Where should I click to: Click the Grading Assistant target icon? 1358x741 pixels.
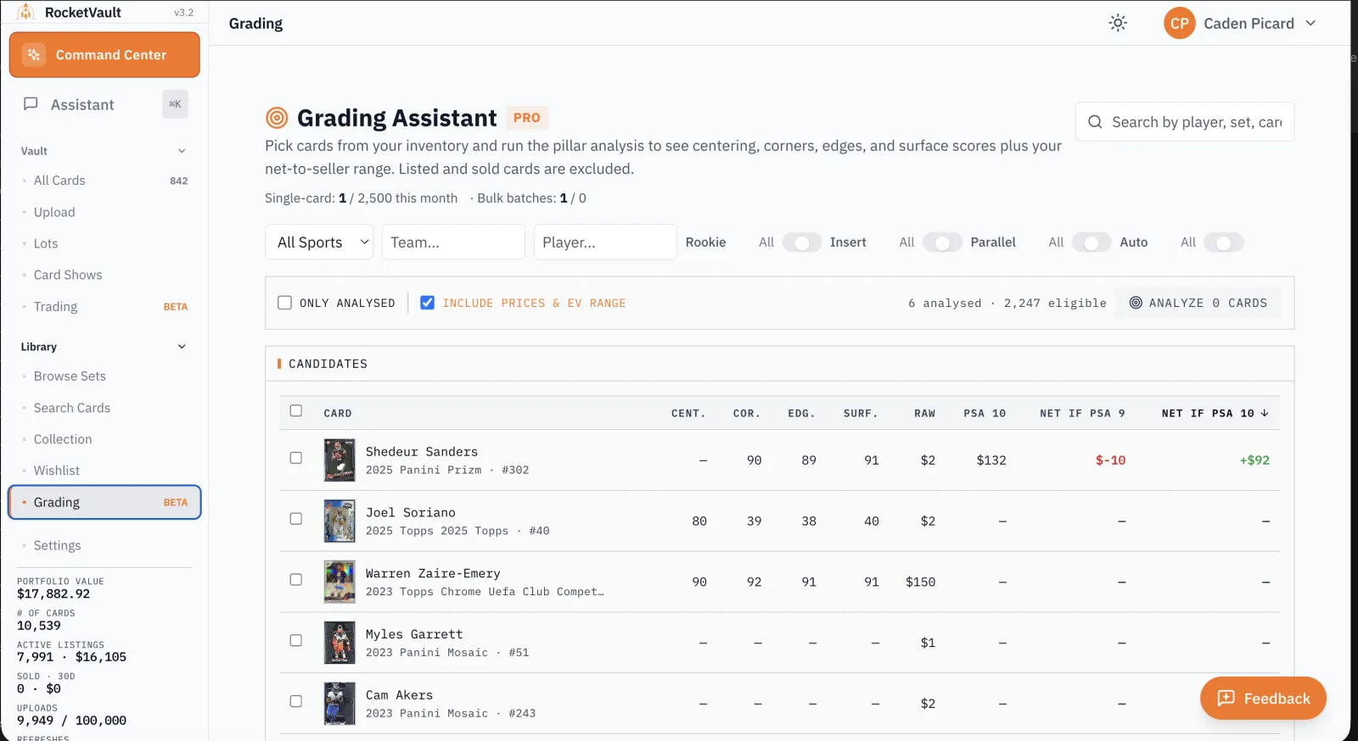277,118
